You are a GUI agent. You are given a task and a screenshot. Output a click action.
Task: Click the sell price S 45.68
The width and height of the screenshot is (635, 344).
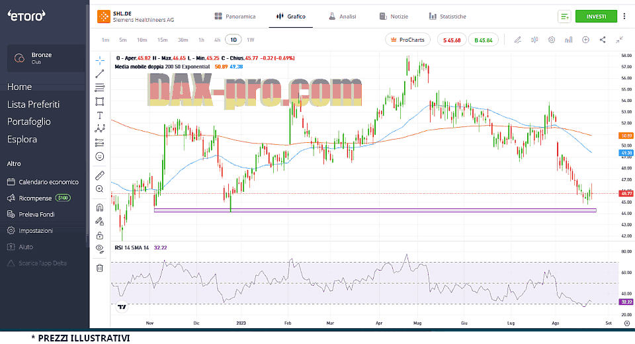click(452, 40)
